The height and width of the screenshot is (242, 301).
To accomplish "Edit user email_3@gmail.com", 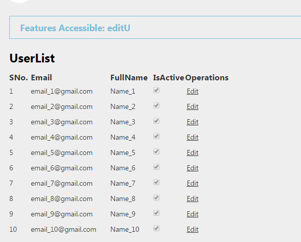I will 192,122.
